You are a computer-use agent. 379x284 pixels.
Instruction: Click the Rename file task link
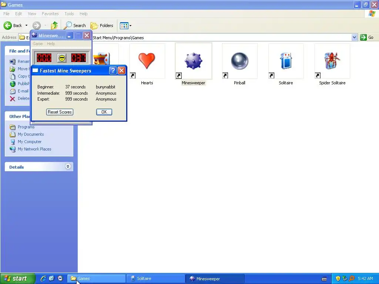coord(24,62)
